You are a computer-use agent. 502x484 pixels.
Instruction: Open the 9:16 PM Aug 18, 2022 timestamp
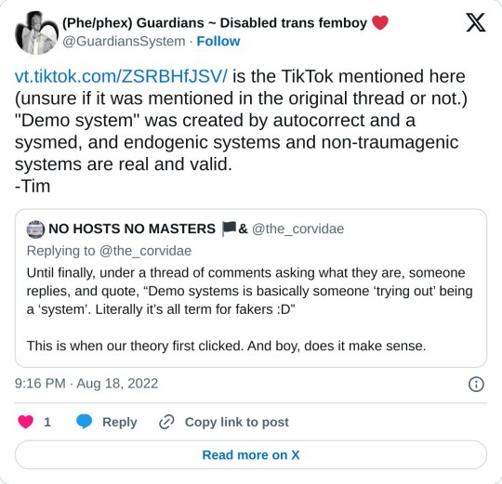click(x=86, y=384)
